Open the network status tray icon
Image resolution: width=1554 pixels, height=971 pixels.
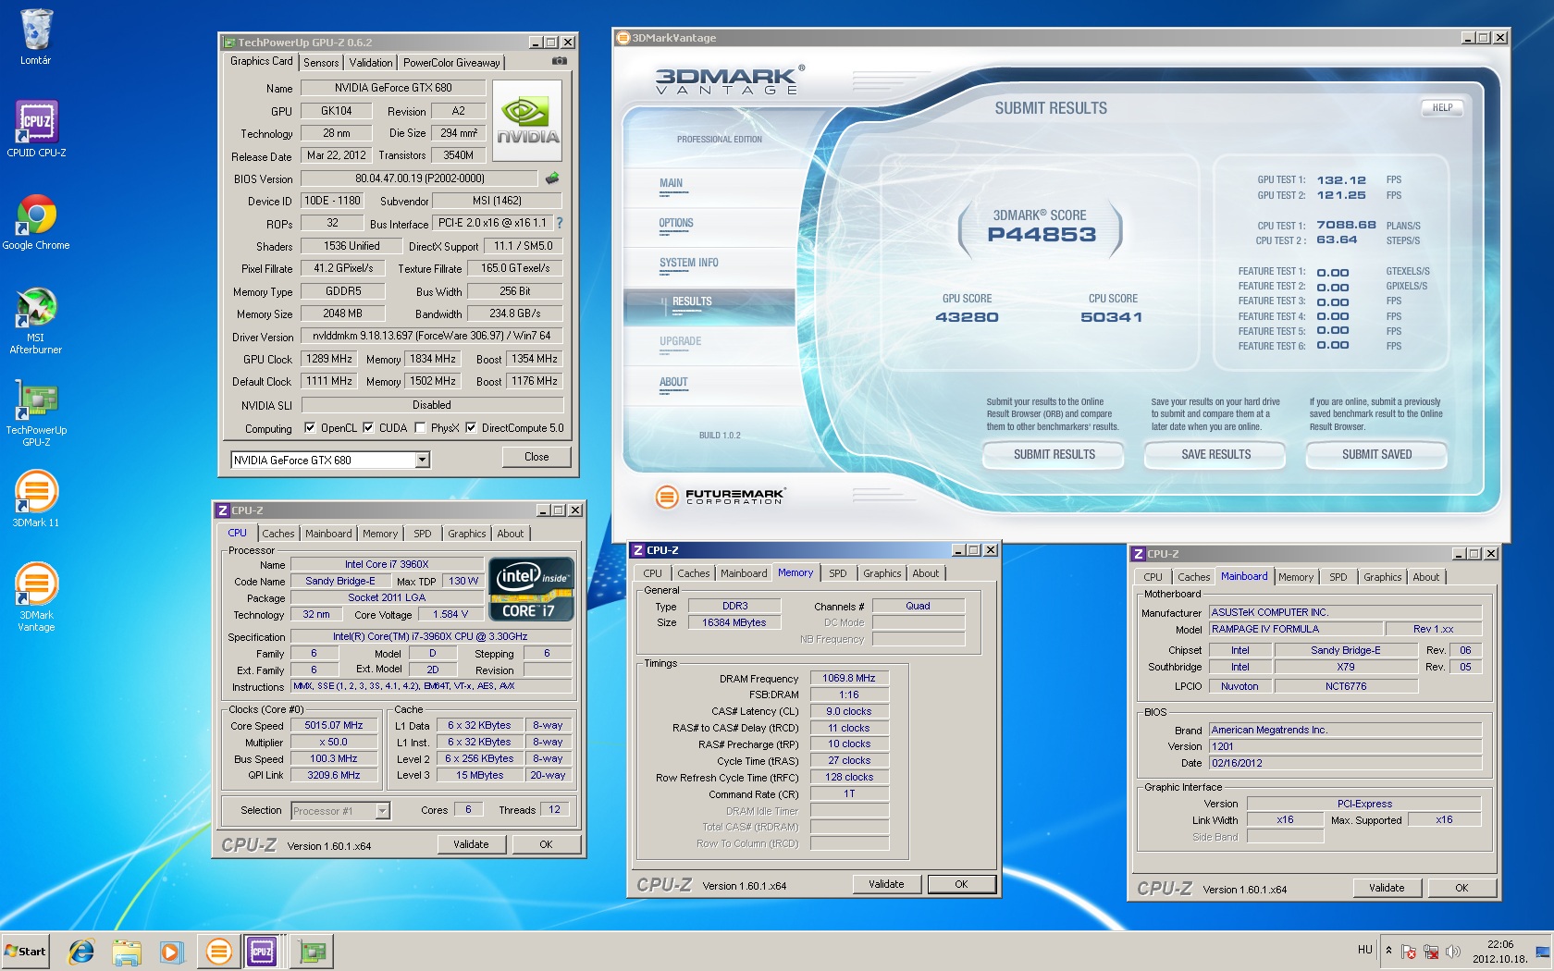click(1431, 952)
